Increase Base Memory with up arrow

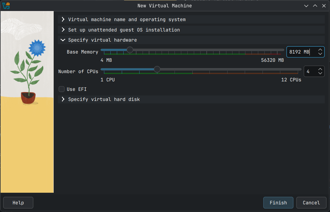pyautogui.click(x=320, y=50)
